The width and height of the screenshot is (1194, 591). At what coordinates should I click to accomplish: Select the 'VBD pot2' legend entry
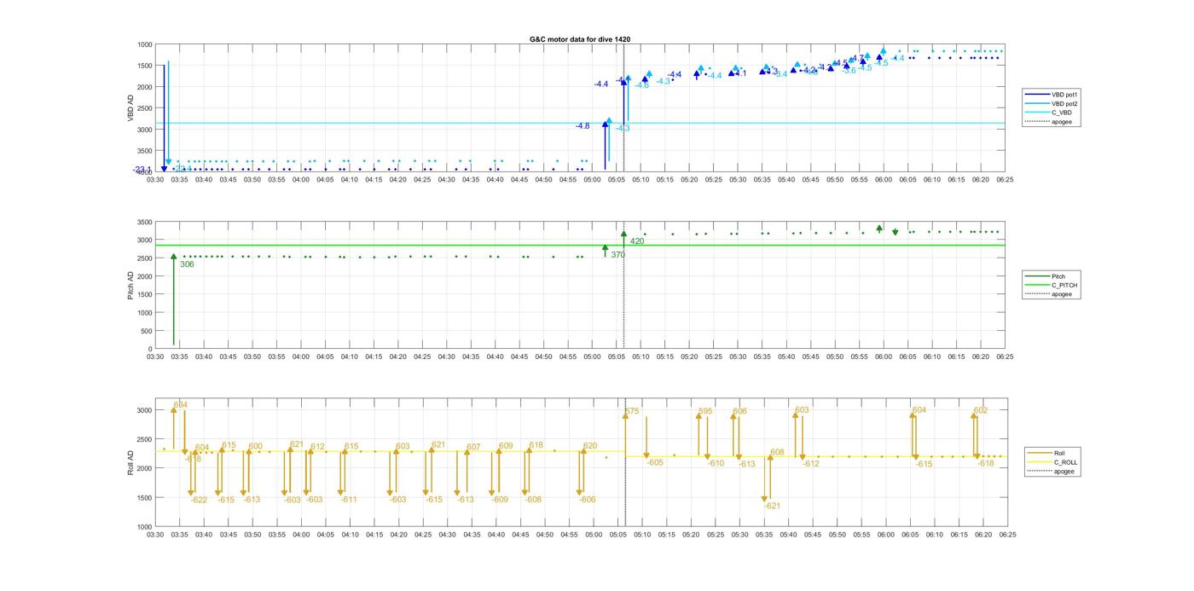click(1052, 103)
